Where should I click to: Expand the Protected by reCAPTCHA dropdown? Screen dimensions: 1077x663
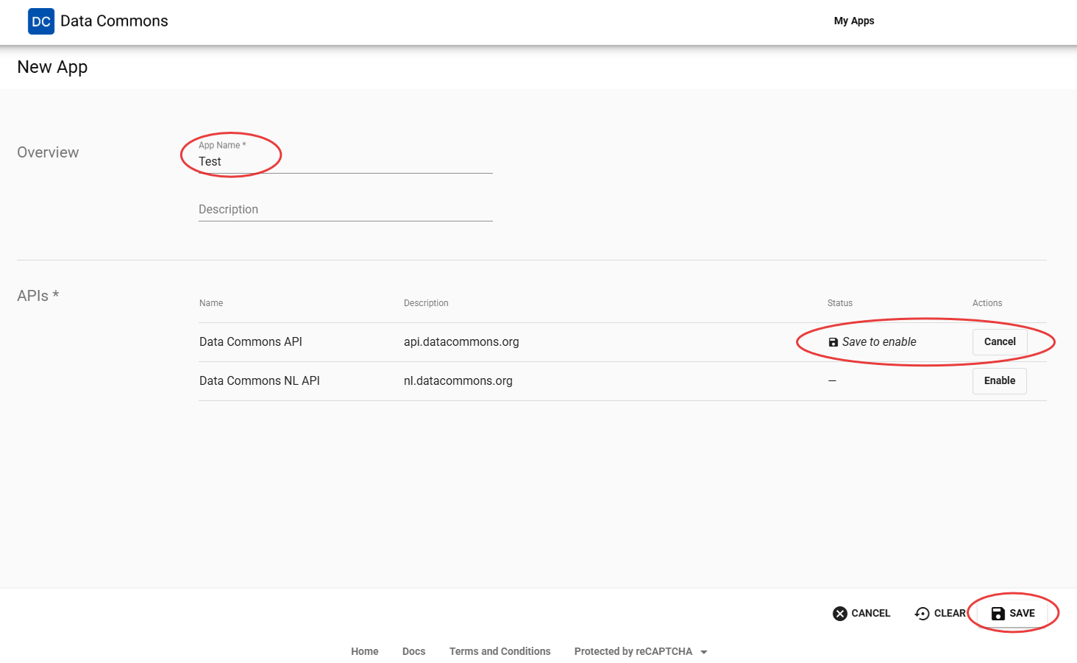[x=641, y=652]
